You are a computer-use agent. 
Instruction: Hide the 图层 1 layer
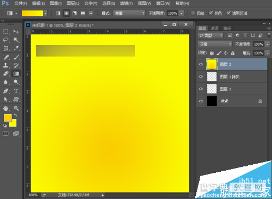(x=201, y=89)
